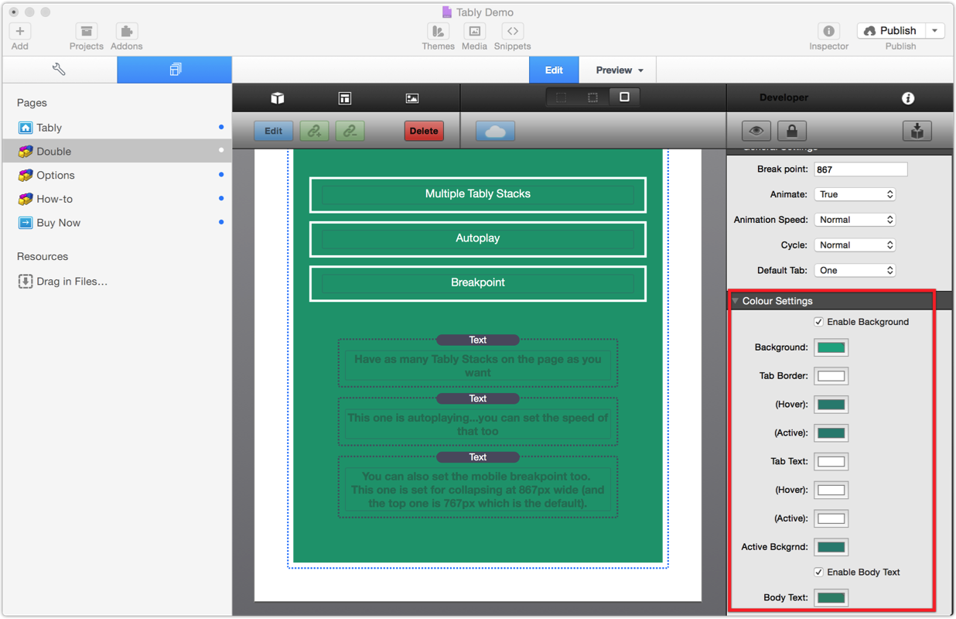Show the page Inspector
The height and width of the screenshot is (619, 956).
828,31
